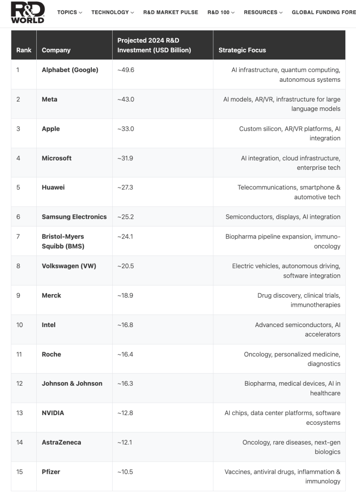Click the Johnson & Johnson company cell
The height and width of the screenshot is (495, 356).
pos(72,383)
